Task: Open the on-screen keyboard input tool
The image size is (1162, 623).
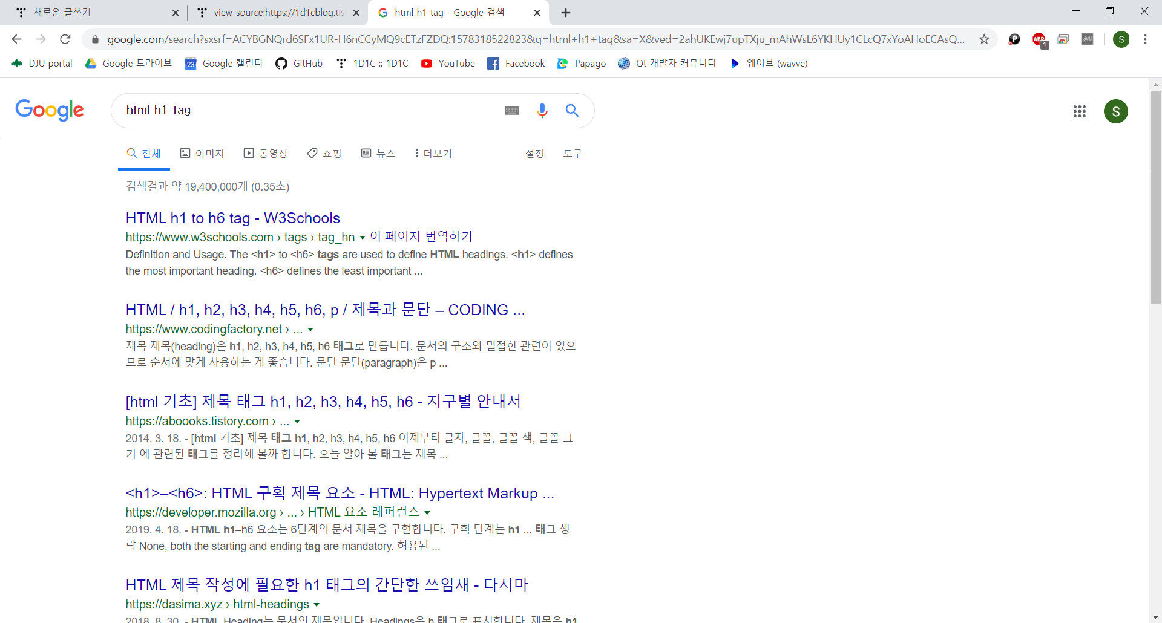Action: [x=512, y=111]
